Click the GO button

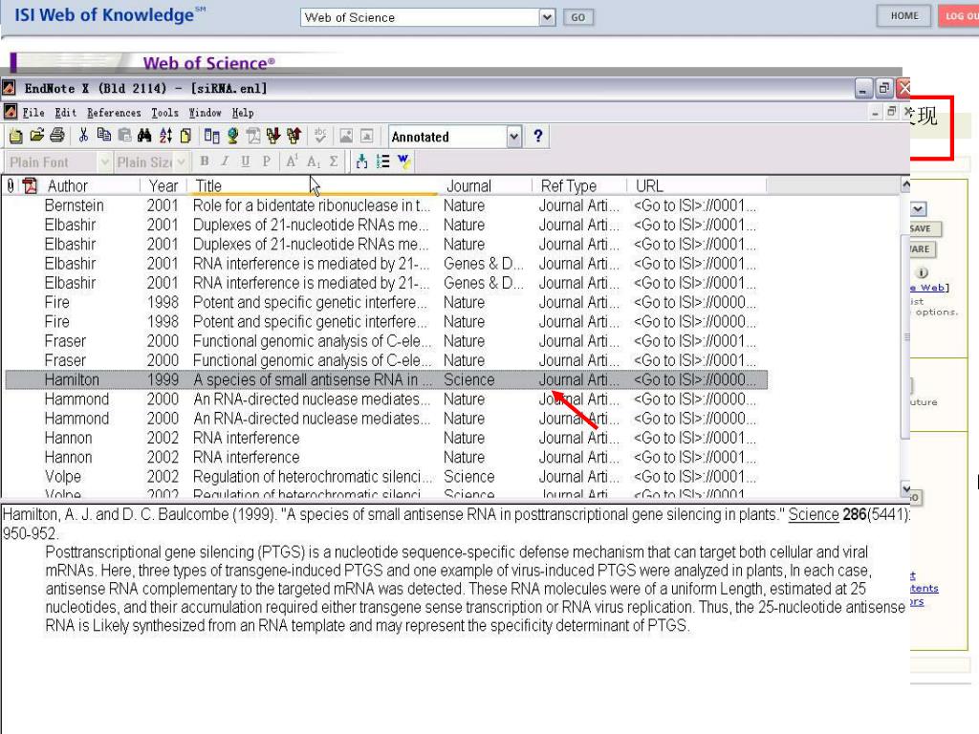578,17
